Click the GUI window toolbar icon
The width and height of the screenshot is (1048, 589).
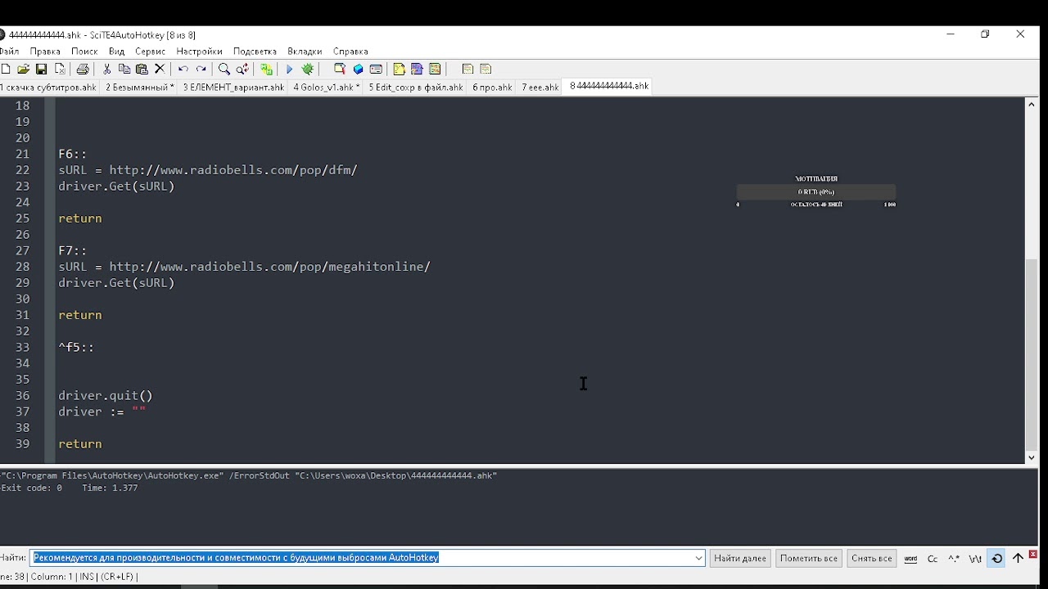(x=376, y=70)
